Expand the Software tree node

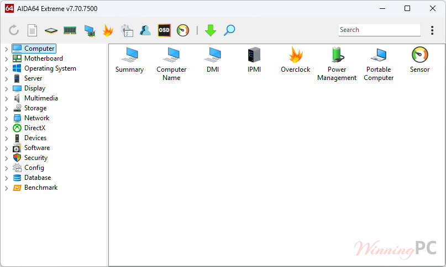click(6, 148)
